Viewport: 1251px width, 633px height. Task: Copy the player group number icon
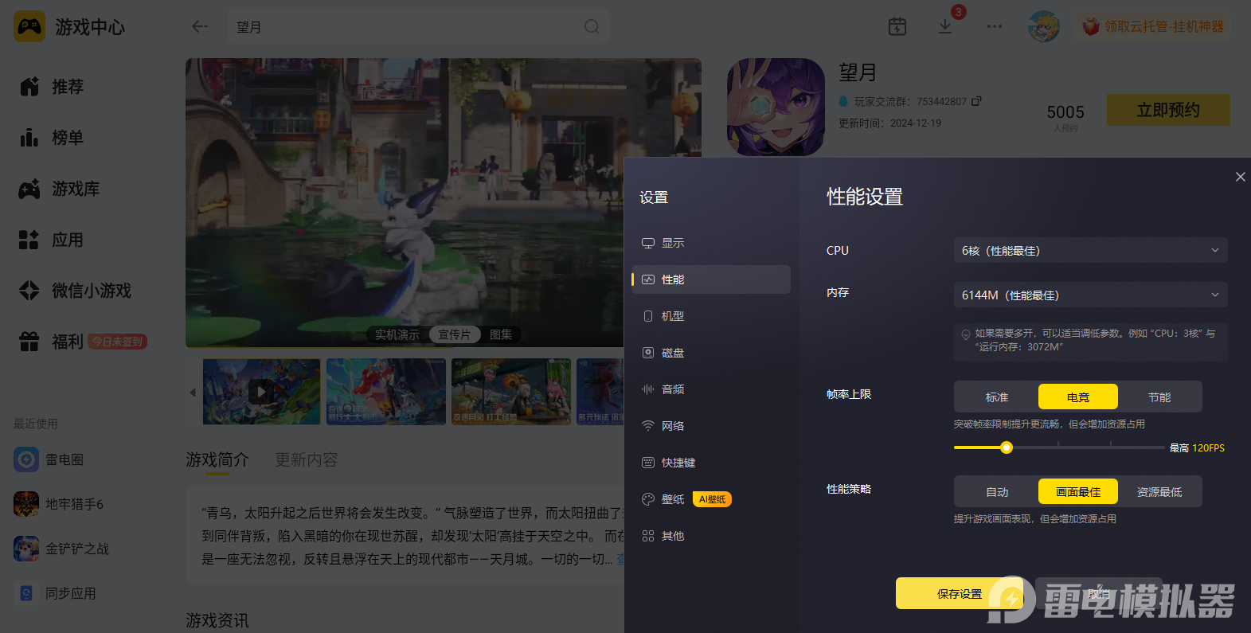click(977, 101)
